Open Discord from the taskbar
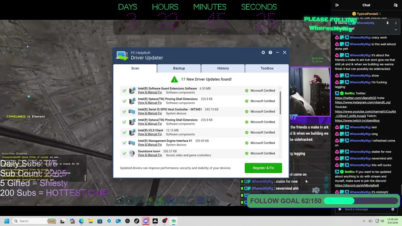The height and width of the screenshot is (226, 402). coord(146,221)
